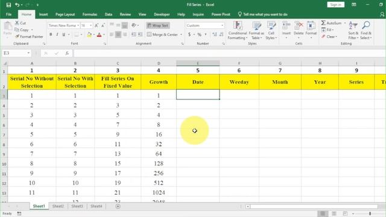This screenshot has height=217, width=386.
Task: Open the font color dropdown arrow
Action: click(104, 35)
